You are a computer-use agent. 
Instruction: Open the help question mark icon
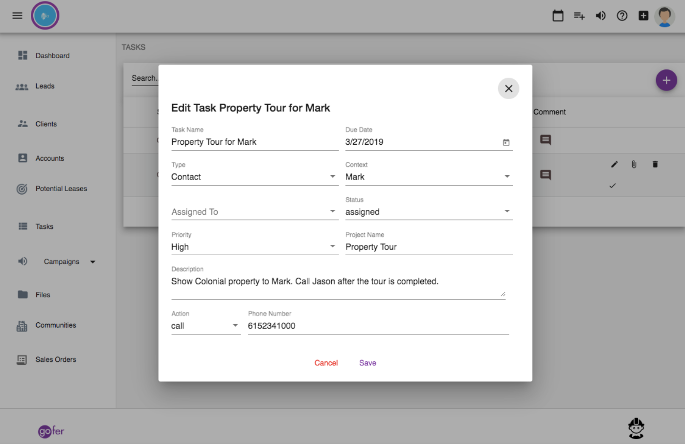point(622,15)
